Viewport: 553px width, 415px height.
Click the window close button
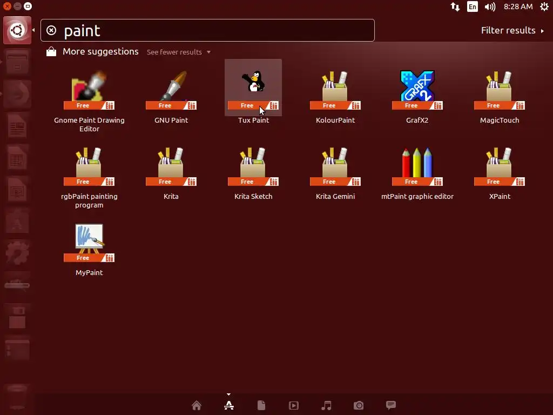tap(7, 6)
